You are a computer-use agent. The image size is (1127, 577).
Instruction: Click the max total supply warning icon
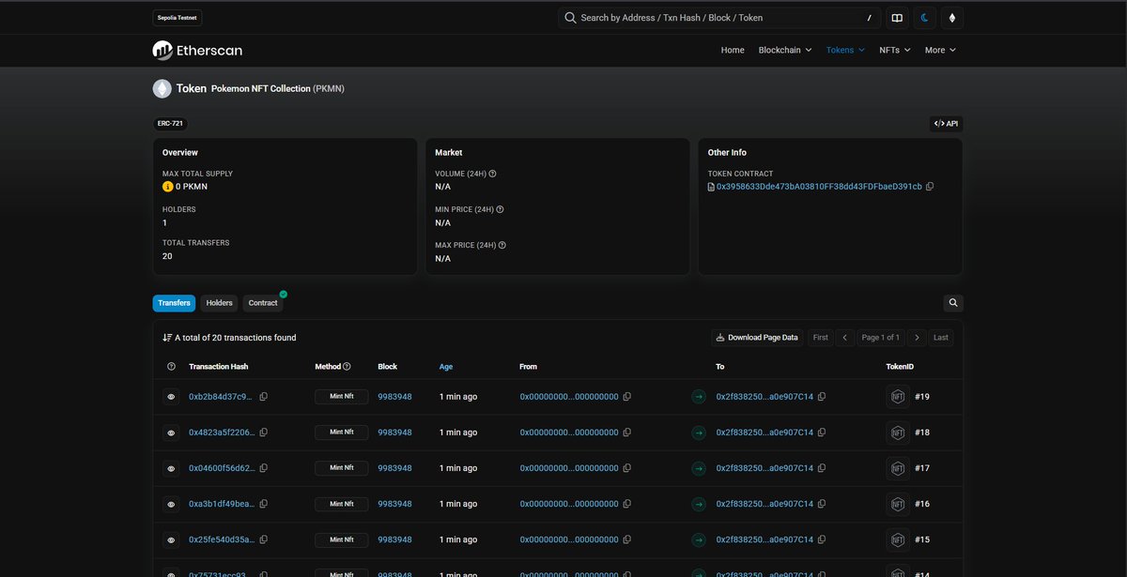tap(168, 187)
